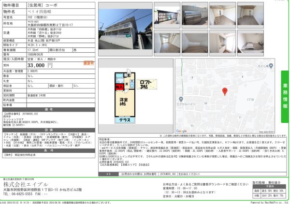Screen dimensions: 290x204
Task: Click the 取引態様：専任媒介 text
Action: [266, 183]
